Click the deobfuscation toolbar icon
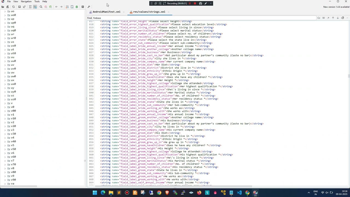350x197 pixels. 67,7
